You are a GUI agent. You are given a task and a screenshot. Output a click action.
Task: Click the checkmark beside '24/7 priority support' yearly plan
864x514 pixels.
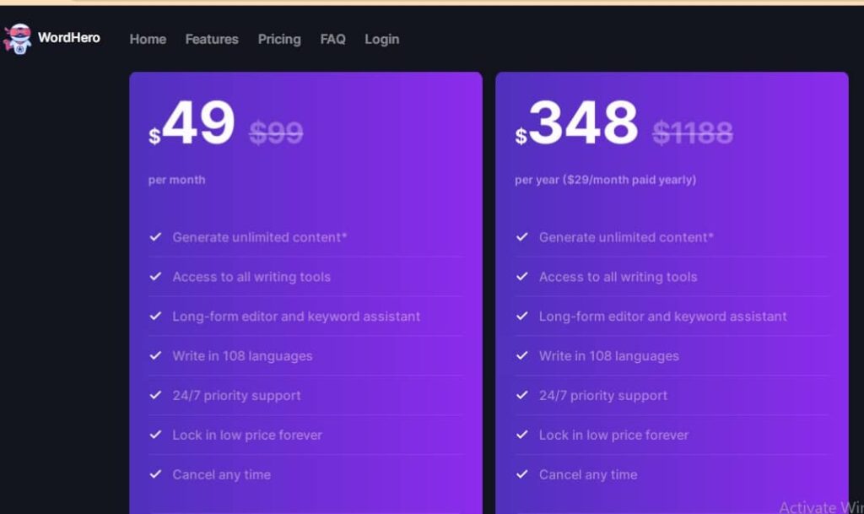tap(522, 395)
